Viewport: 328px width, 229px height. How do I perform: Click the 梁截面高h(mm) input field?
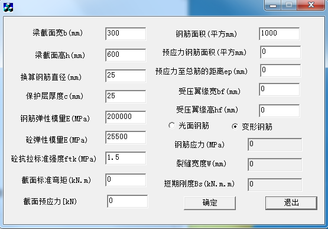[x=126, y=55]
